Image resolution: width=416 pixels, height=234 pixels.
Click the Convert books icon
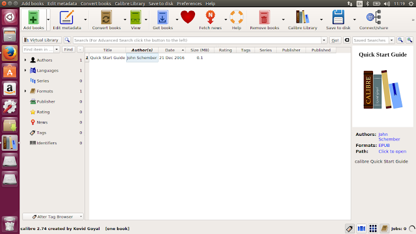tap(106, 18)
